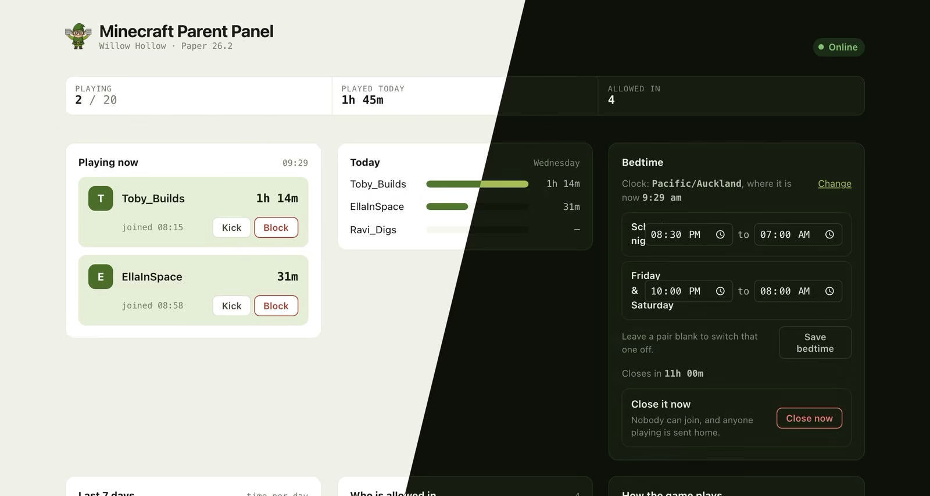Block Toby_Builds
Viewport: 930px width, 496px height.
point(276,227)
